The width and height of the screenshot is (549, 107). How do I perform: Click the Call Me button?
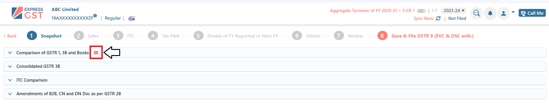(532, 13)
